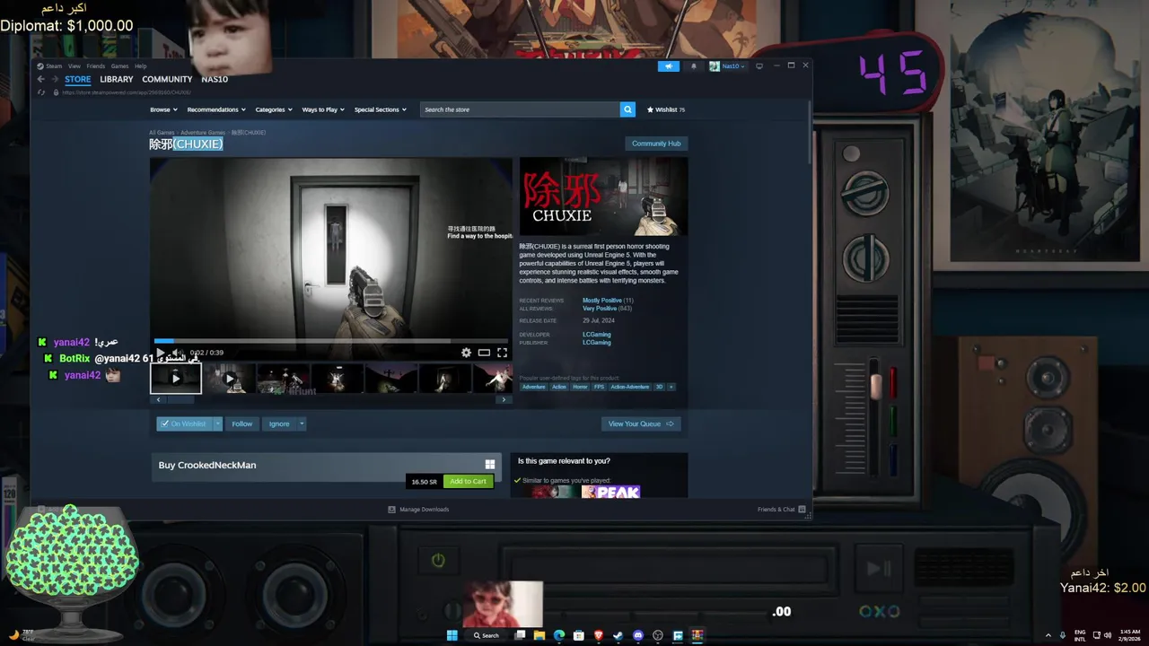Image resolution: width=1149 pixels, height=646 pixels.
Task: Open the Manage Downloads icon
Action: pyautogui.click(x=391, y=509)
